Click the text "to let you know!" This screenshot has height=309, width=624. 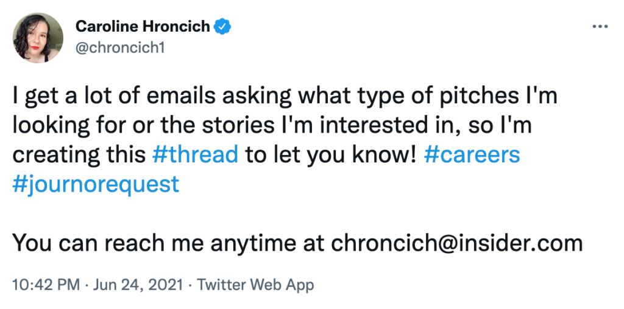pyautogui.click(x=331, y=154)
